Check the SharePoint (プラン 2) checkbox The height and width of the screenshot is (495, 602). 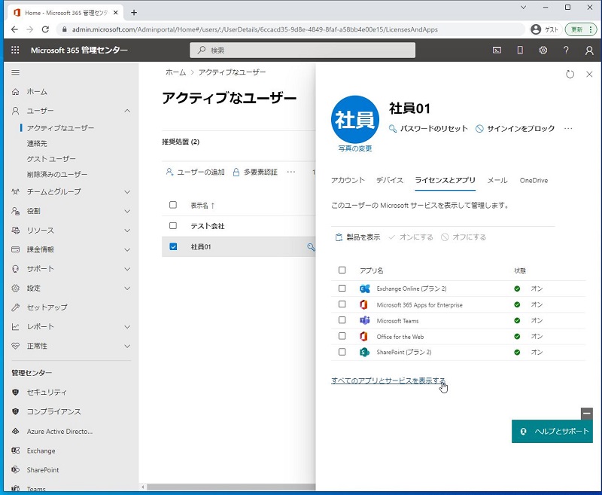(x=342, y=352)
